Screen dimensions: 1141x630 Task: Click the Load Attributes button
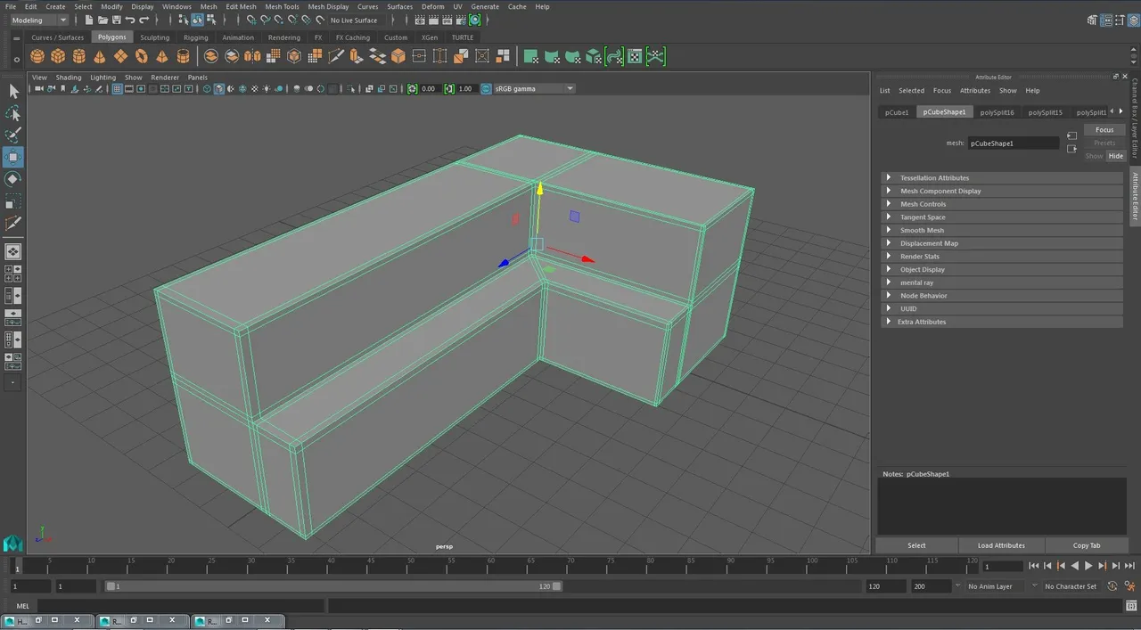1001,545
